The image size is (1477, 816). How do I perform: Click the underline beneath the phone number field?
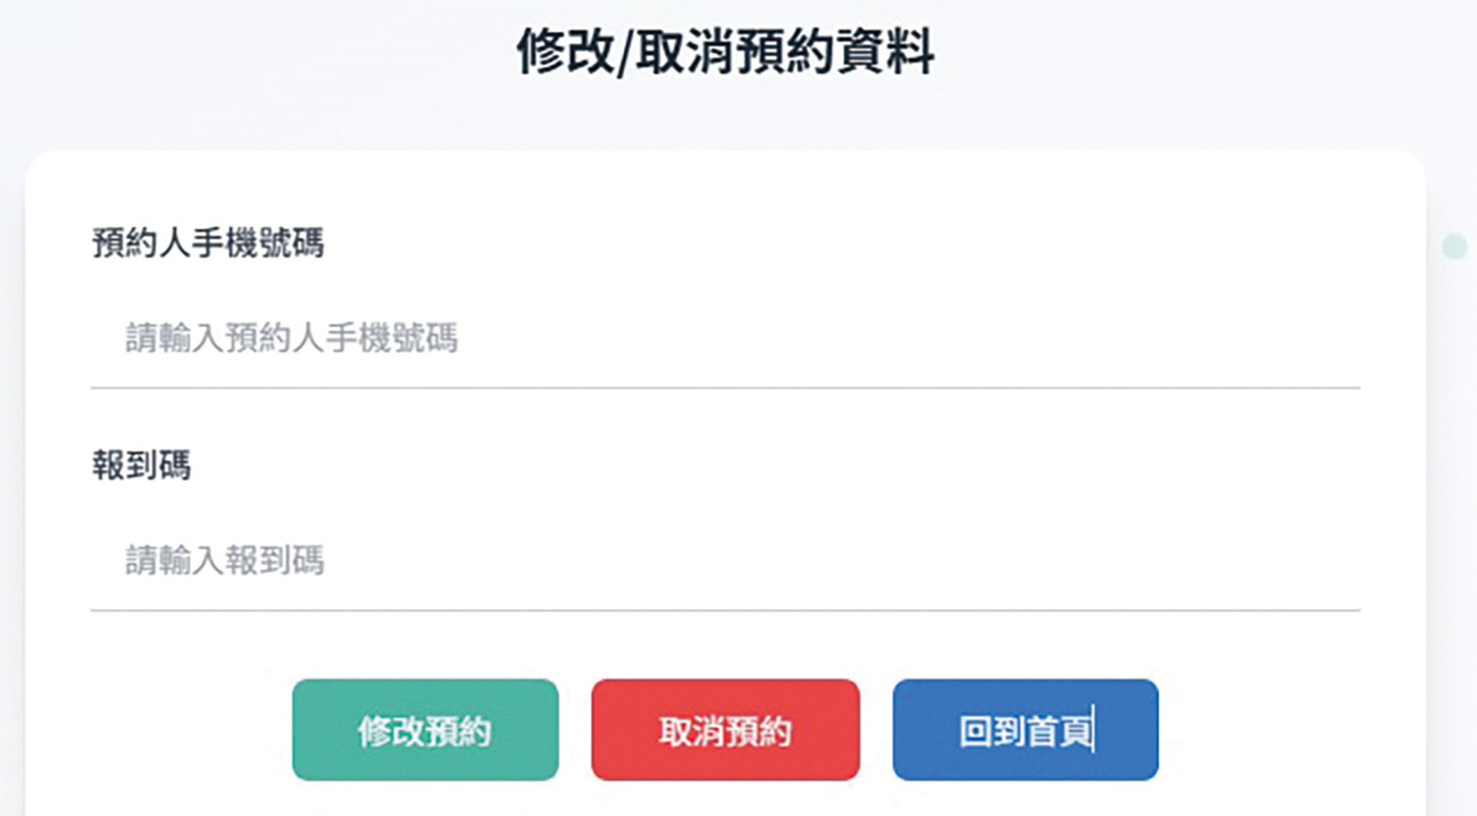click(725, 388)
